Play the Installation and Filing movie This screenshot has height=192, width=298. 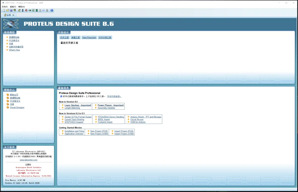click(x=74, y=131)
